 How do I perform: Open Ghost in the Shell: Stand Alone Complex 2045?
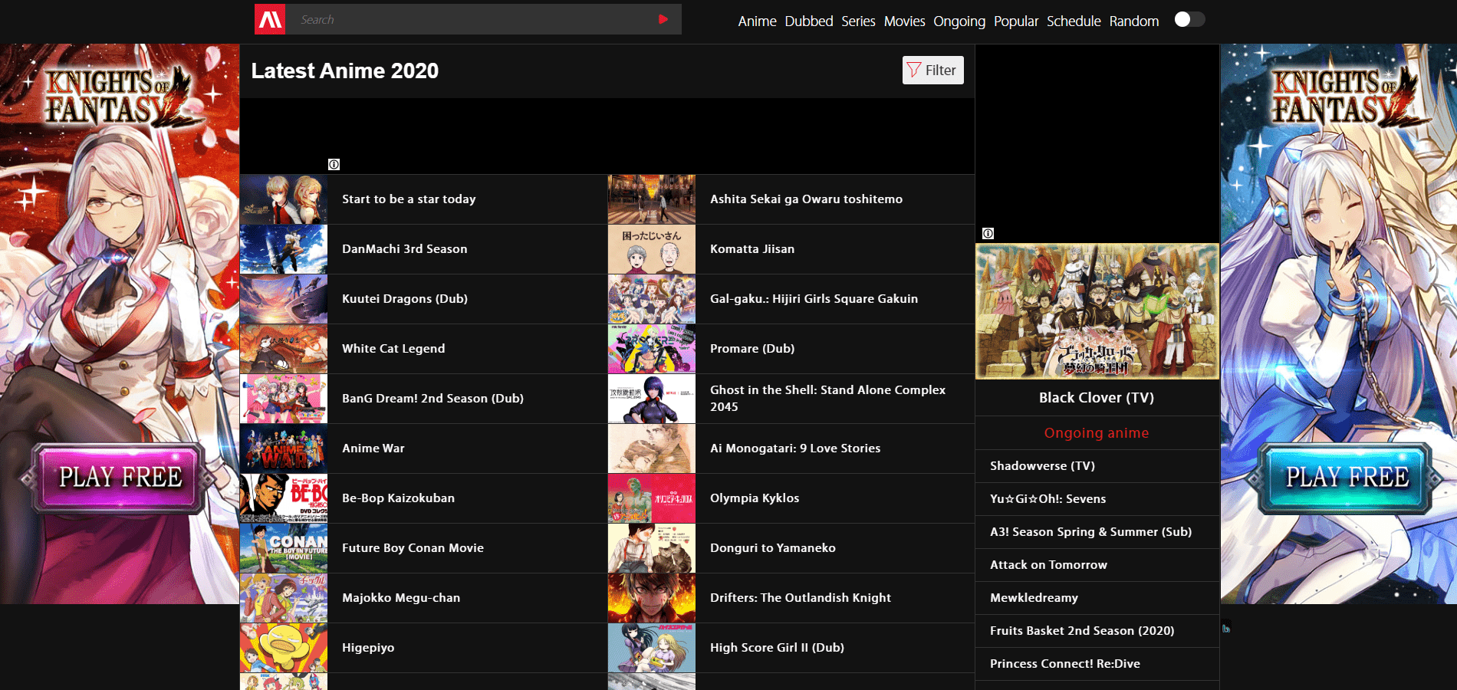827,399
